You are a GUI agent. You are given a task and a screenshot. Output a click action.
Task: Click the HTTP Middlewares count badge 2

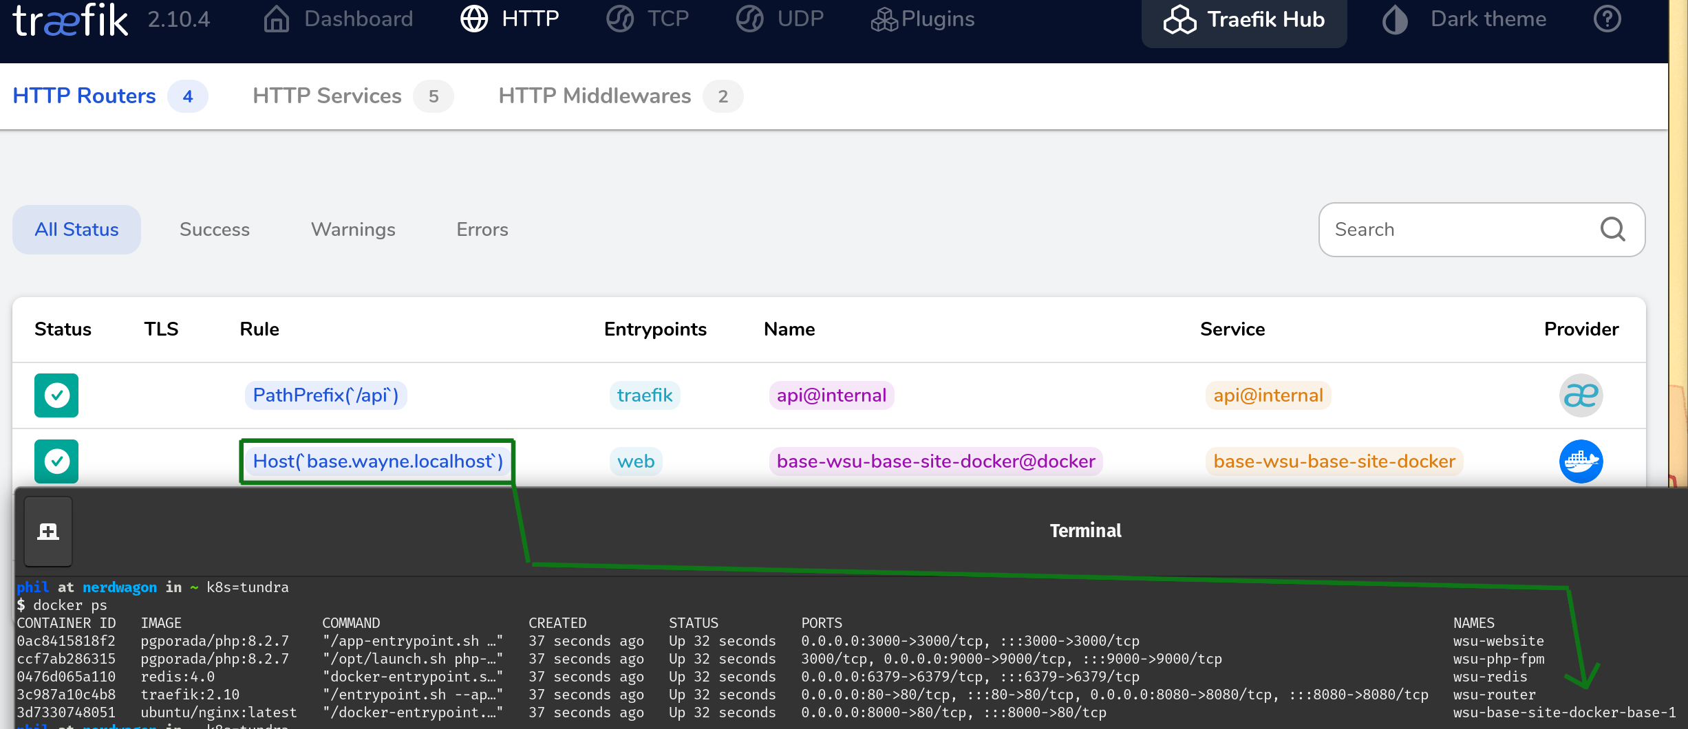pos(723,96)
